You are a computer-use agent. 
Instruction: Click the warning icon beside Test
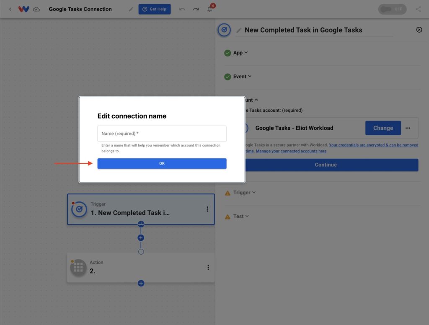(227, 217)
